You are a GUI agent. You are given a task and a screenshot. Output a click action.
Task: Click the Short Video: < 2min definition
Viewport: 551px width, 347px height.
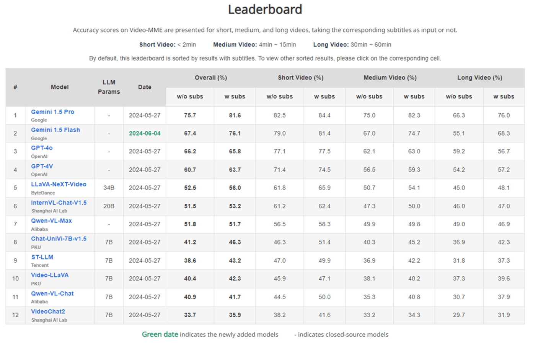pyautogui.click(x=168, y=45)
